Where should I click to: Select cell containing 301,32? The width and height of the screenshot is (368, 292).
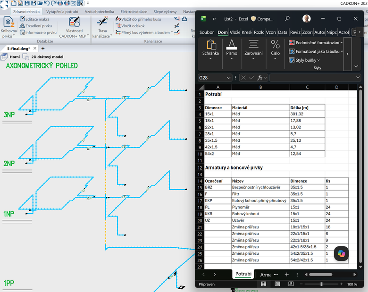tap(307, 114)
